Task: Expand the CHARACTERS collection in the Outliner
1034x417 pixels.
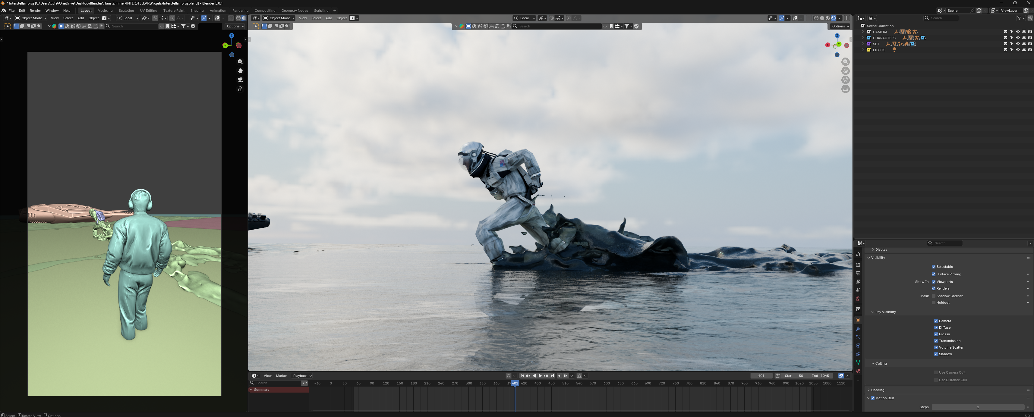Action: click(x=863, y=38)
